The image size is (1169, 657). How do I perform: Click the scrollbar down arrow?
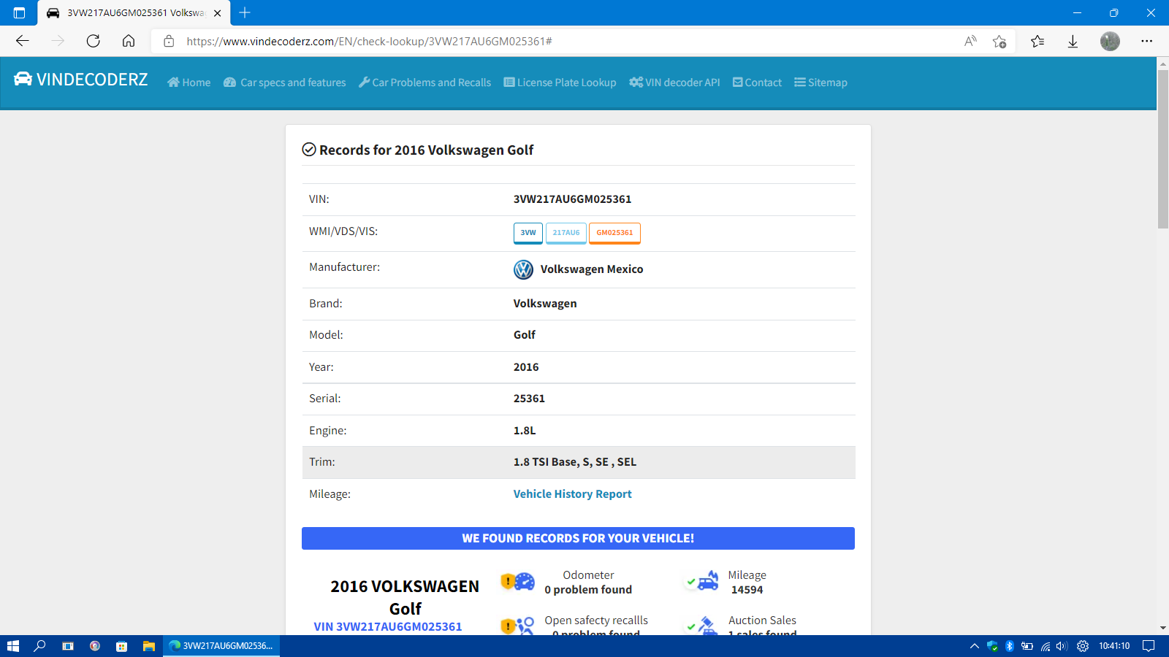tap(1163, 628)
